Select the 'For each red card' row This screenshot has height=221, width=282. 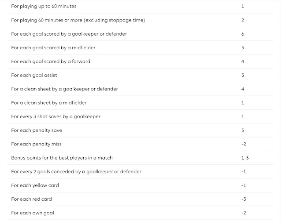pyautogui.click(x=140, y=199)
